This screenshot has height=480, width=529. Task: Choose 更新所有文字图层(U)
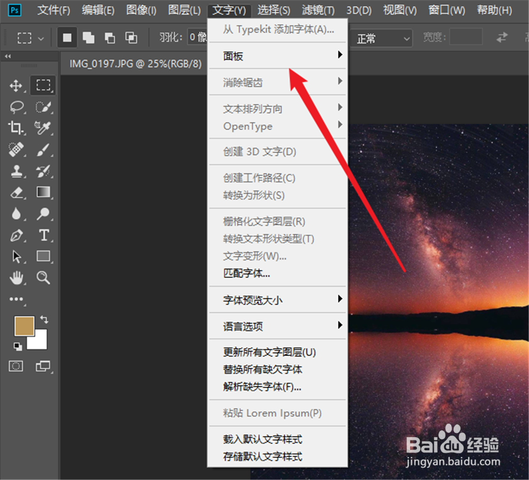pyautogui.click(x=278, y=352)
